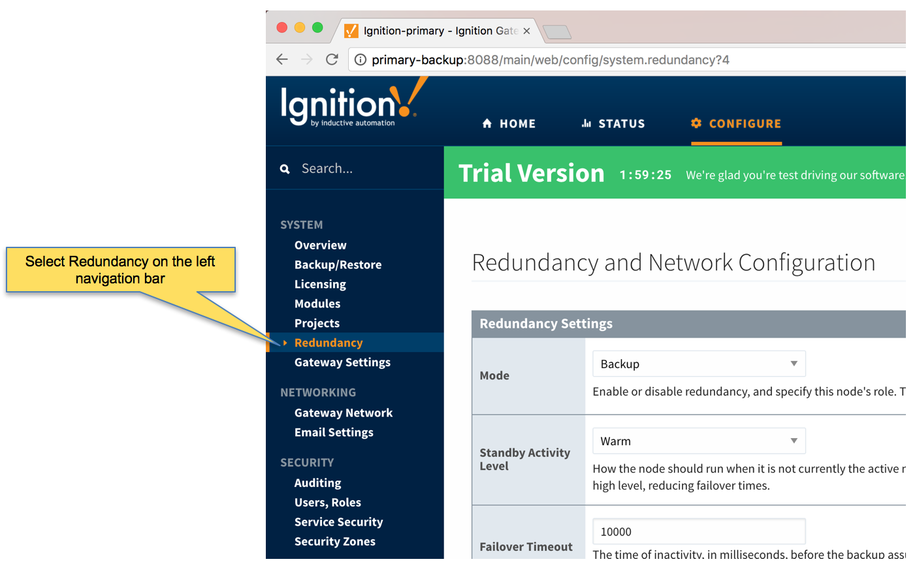Click the green maximize window button
This screenshot has height=585, width=917.
(317, 27)
